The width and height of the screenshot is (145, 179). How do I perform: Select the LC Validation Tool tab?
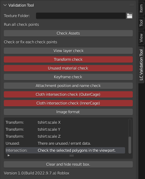[141, 65]
